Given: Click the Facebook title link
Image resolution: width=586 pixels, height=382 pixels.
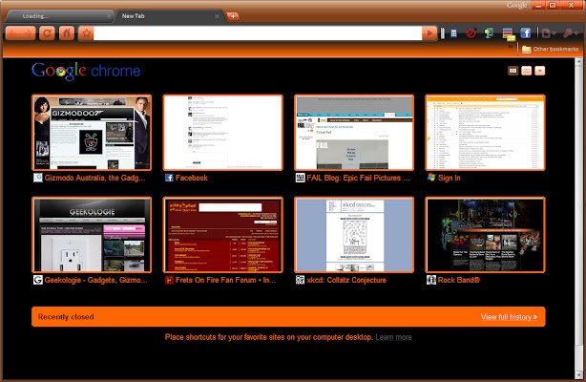Looking at the screenshot, I should pos(191,178).
